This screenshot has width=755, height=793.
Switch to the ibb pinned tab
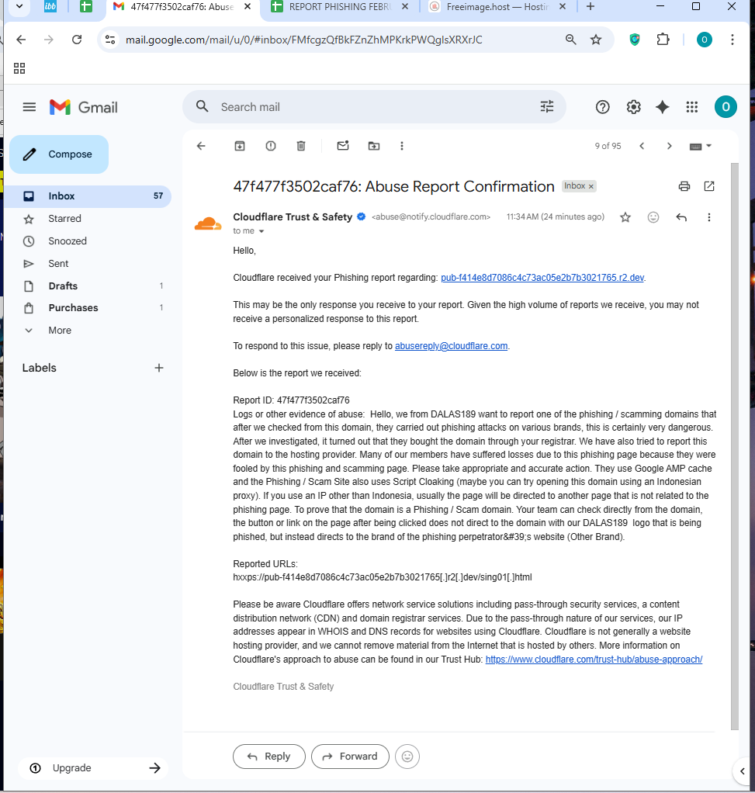[x=50, y=6]
